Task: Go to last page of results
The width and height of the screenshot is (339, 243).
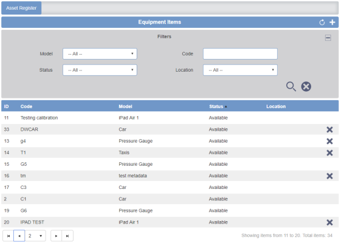Action: (67, 236)
